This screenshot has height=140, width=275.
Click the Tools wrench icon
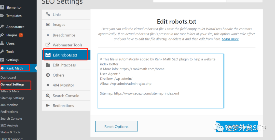pyautogui.click(x=2, y=51)
